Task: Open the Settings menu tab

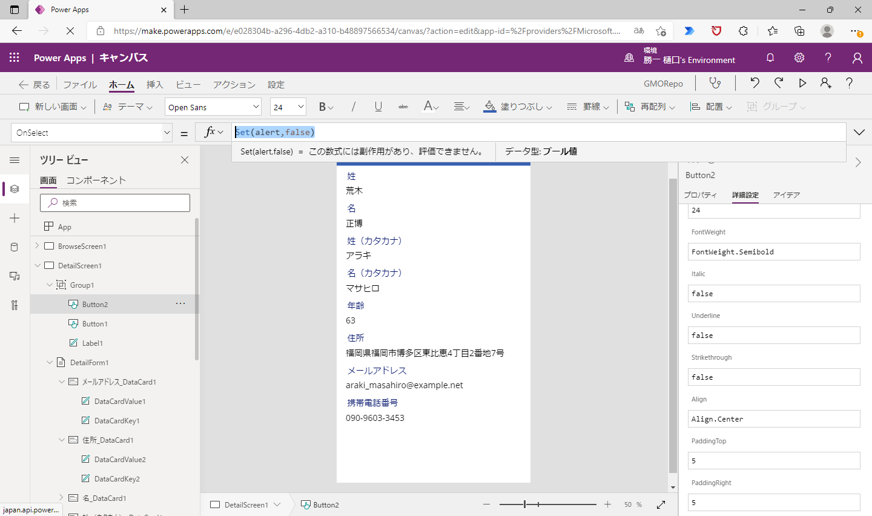Action: coord(276,85)
